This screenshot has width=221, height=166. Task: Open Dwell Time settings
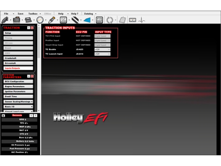tap(18, 96)
